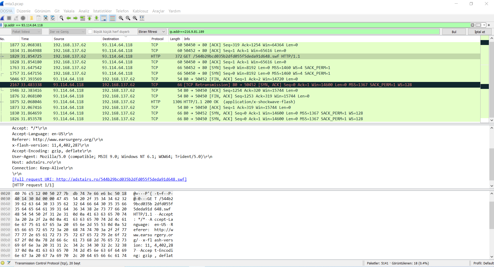Go back with the green left arrow

[x=69, y=18]
